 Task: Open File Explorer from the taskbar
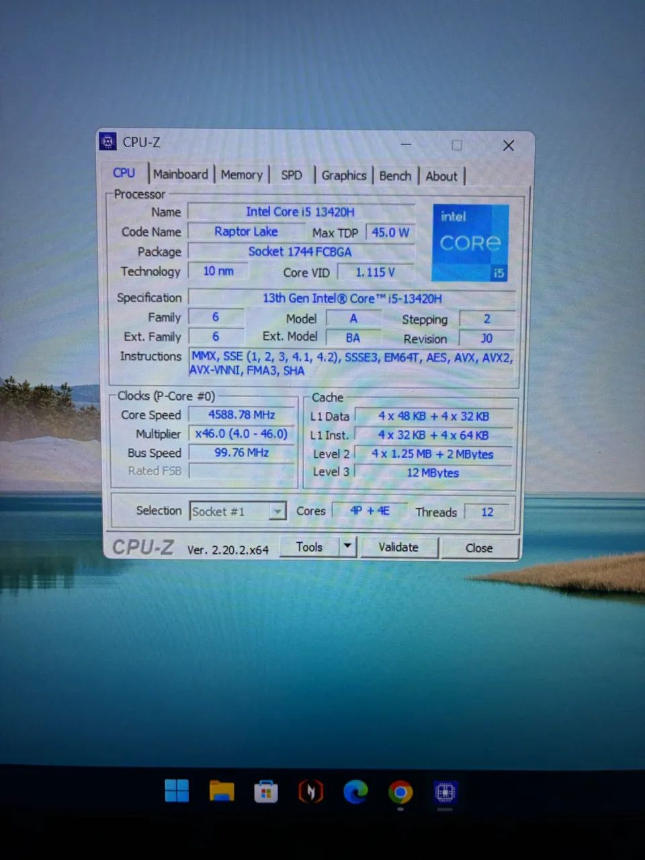point(222,791)
